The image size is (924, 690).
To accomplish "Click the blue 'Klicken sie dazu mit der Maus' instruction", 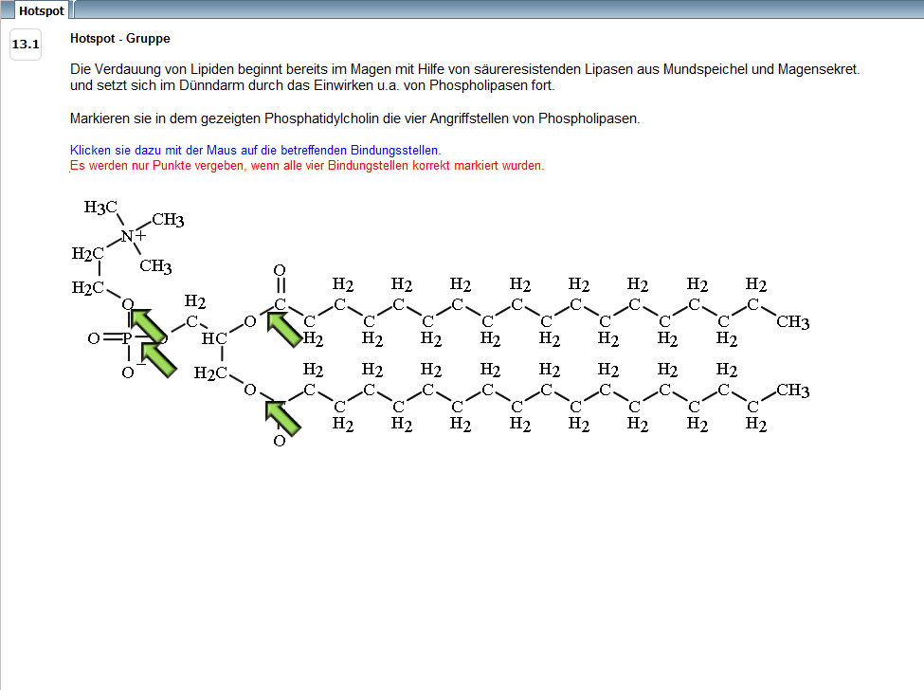I will (255, 151).
